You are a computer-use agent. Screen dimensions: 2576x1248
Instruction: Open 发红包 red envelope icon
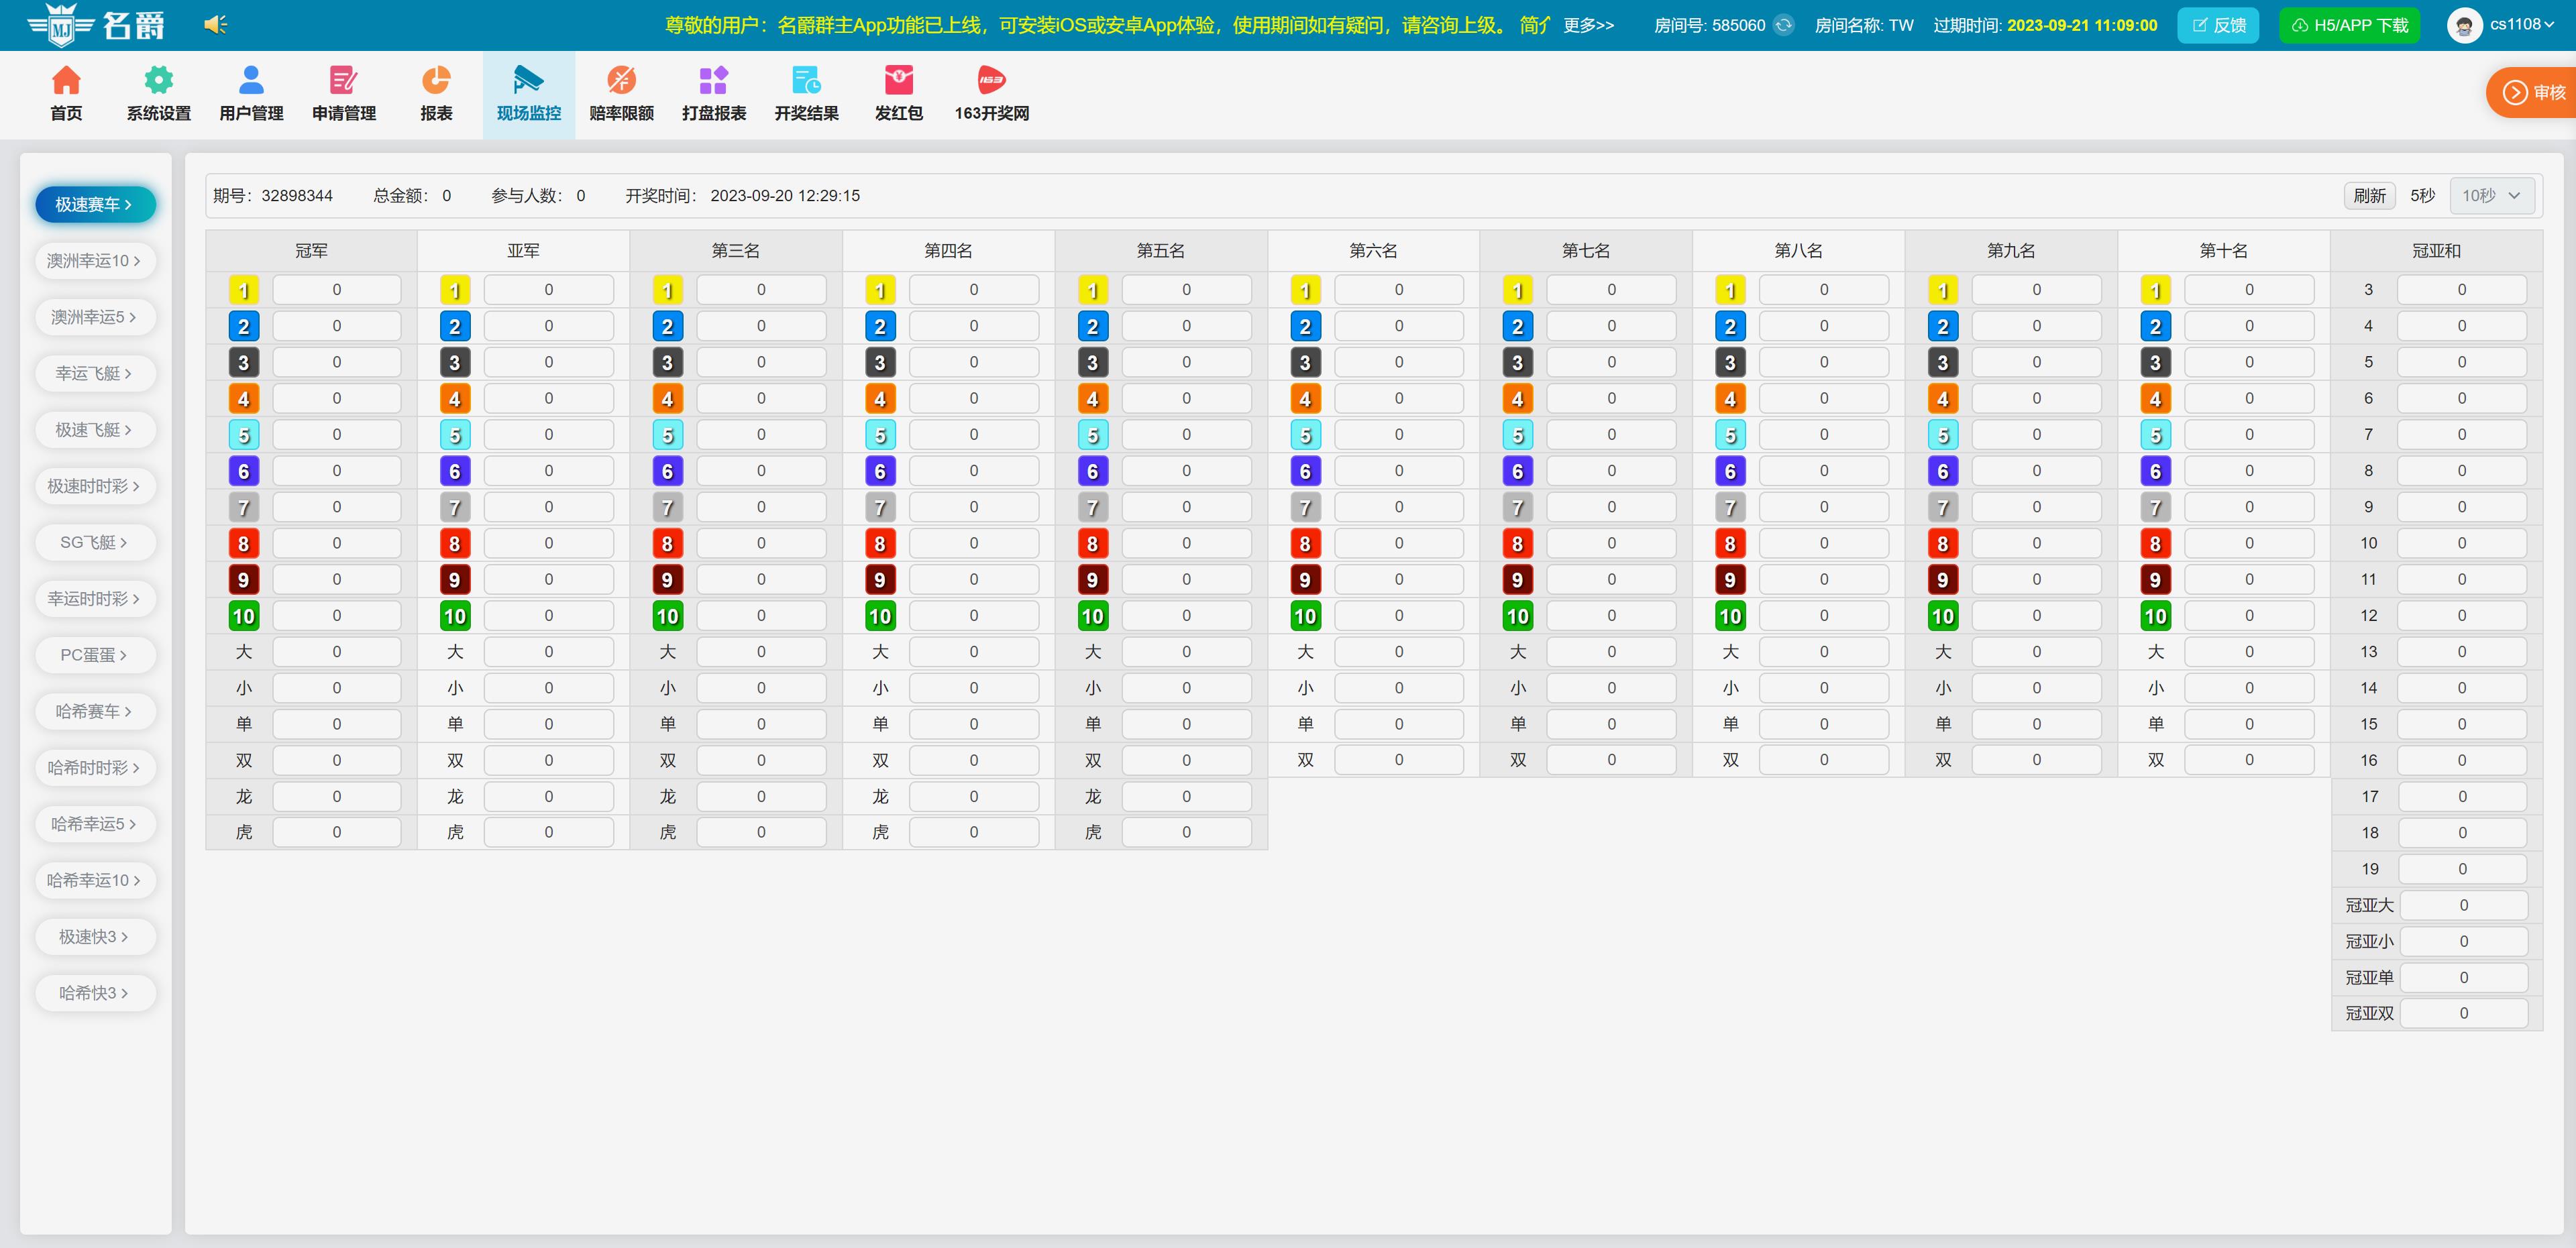(x=898, y=80)
